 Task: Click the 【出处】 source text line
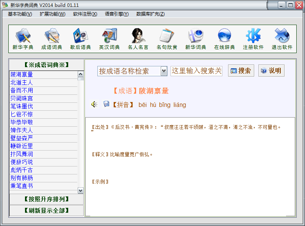pos(186,127)
